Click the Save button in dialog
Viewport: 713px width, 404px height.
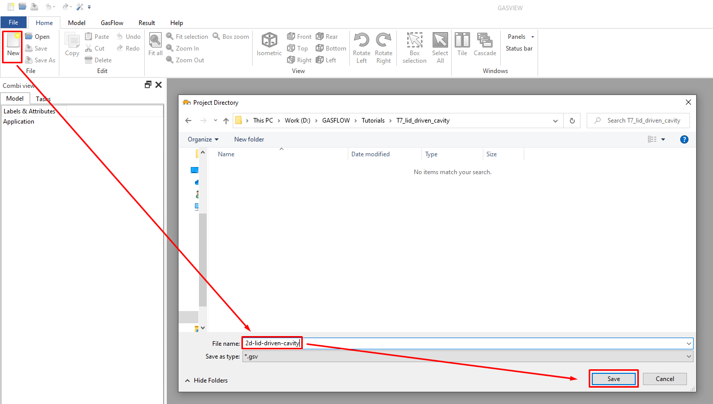click(613, 379)
